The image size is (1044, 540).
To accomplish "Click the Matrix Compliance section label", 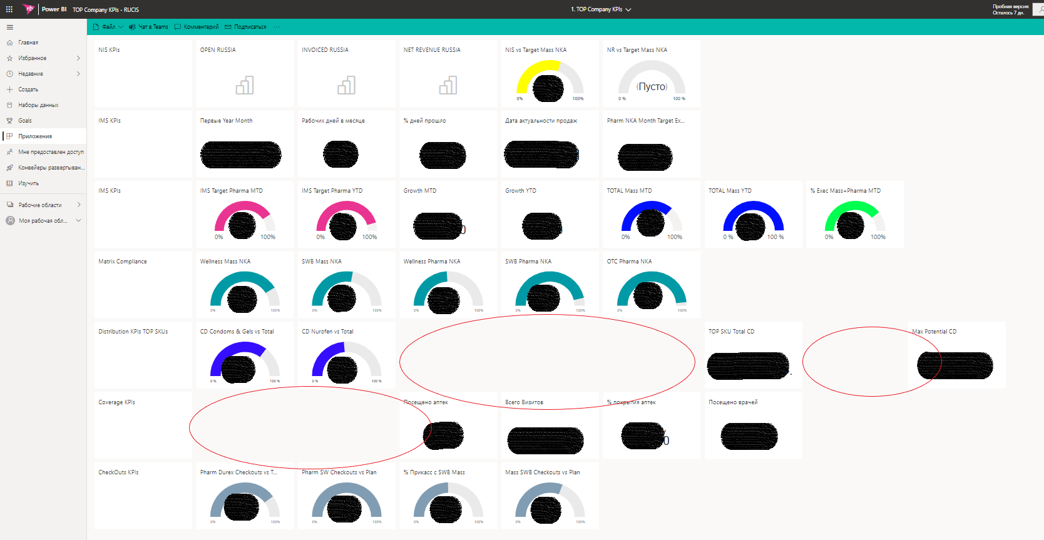I will click(x=123, y=262).
